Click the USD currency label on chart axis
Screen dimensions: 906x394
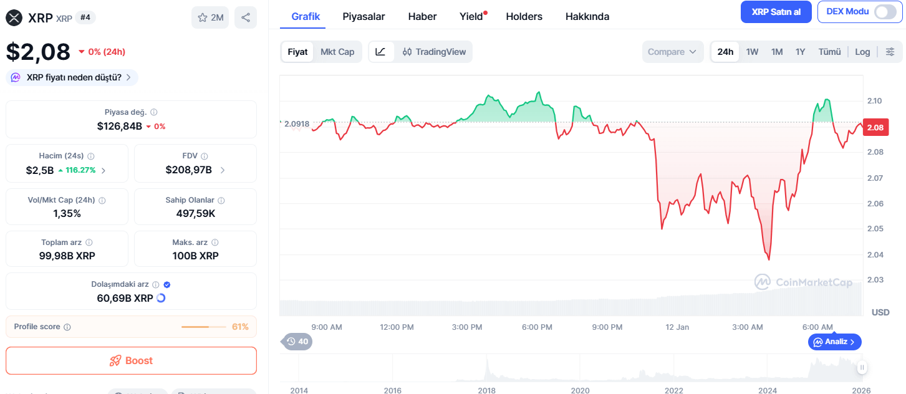click(x=880, y=312)
